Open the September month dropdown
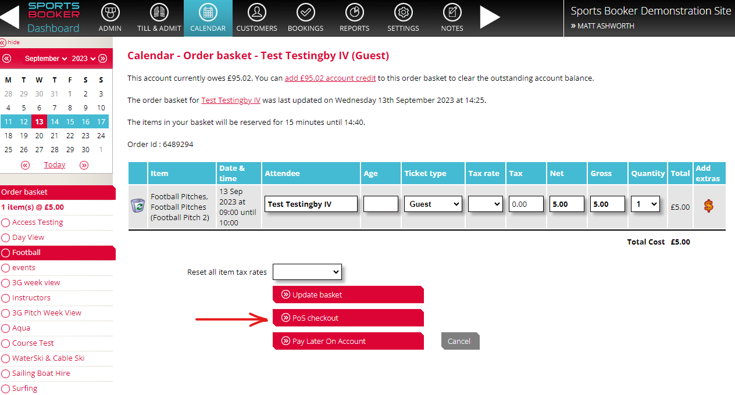The height and width of the screenshot is (395, 735). point(47,59)
